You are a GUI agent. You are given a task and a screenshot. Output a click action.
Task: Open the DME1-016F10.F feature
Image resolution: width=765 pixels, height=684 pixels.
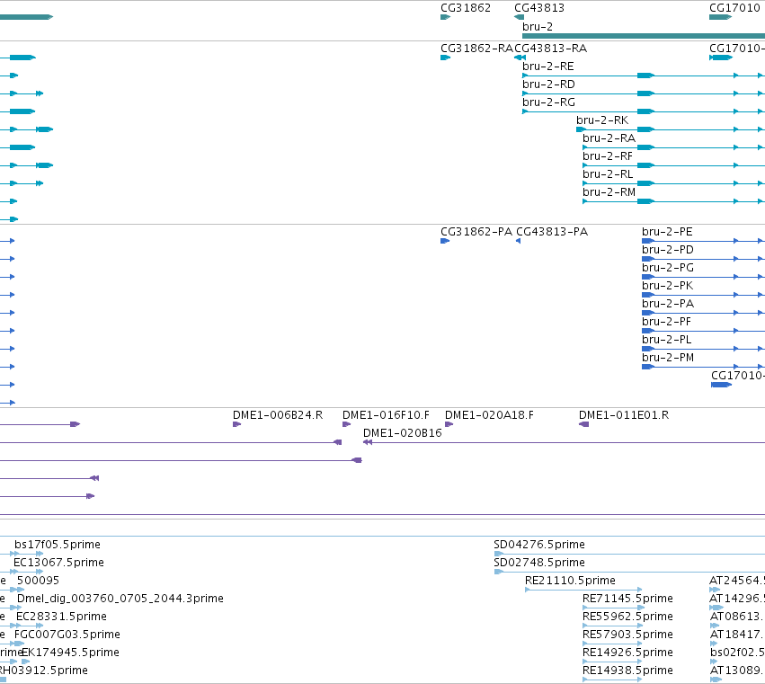pos(386,415)
